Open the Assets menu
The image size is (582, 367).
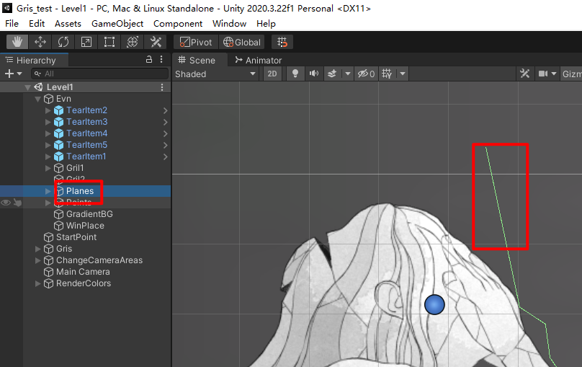pos(68,23)
